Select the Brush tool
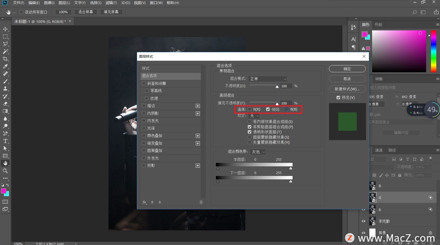The image size is (440, 245). (x=5, y=81)
